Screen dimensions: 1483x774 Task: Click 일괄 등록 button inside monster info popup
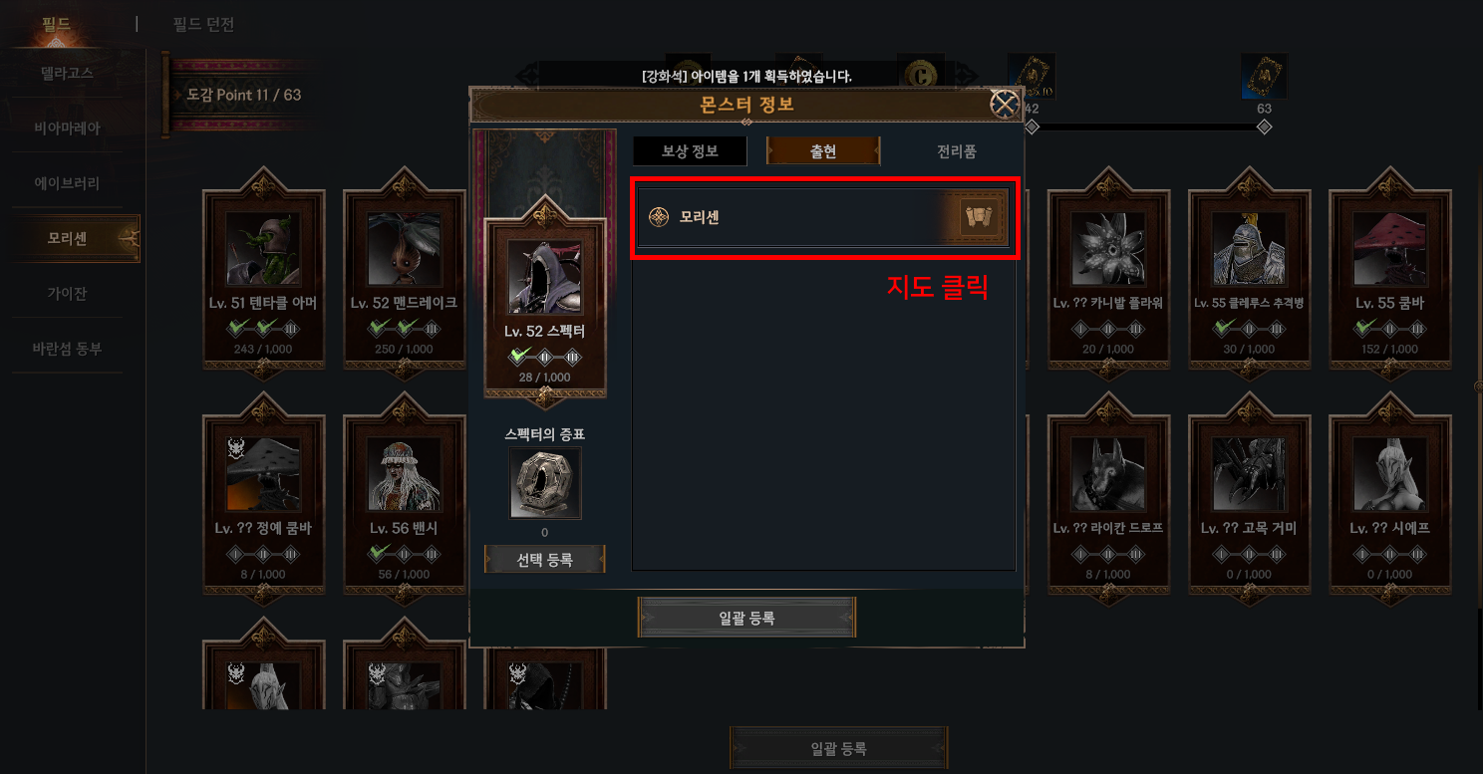(x=746, y=618)
